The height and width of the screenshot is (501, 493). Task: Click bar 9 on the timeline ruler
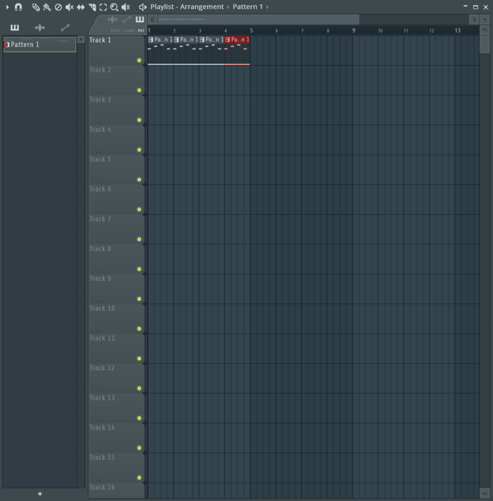point(353,30)
